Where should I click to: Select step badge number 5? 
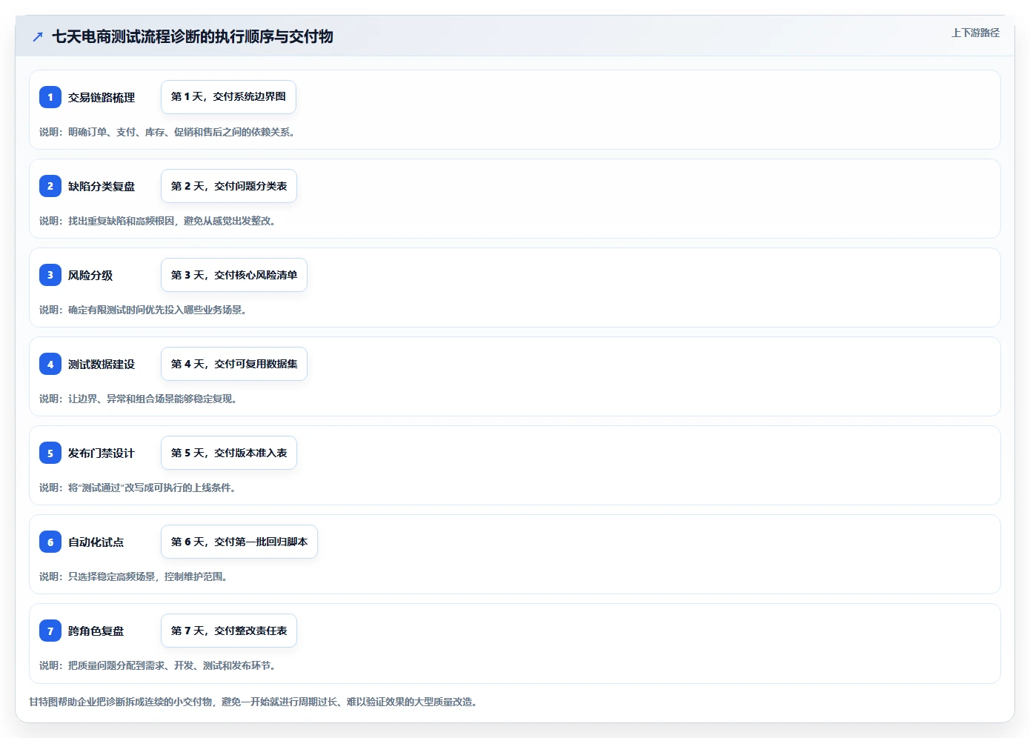coord(50,453)
